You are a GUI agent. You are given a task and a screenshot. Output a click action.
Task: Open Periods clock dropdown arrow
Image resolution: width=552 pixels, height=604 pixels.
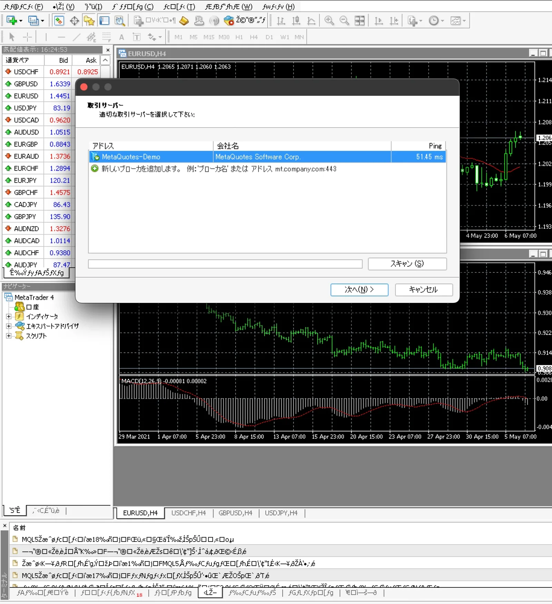point(442,21)
